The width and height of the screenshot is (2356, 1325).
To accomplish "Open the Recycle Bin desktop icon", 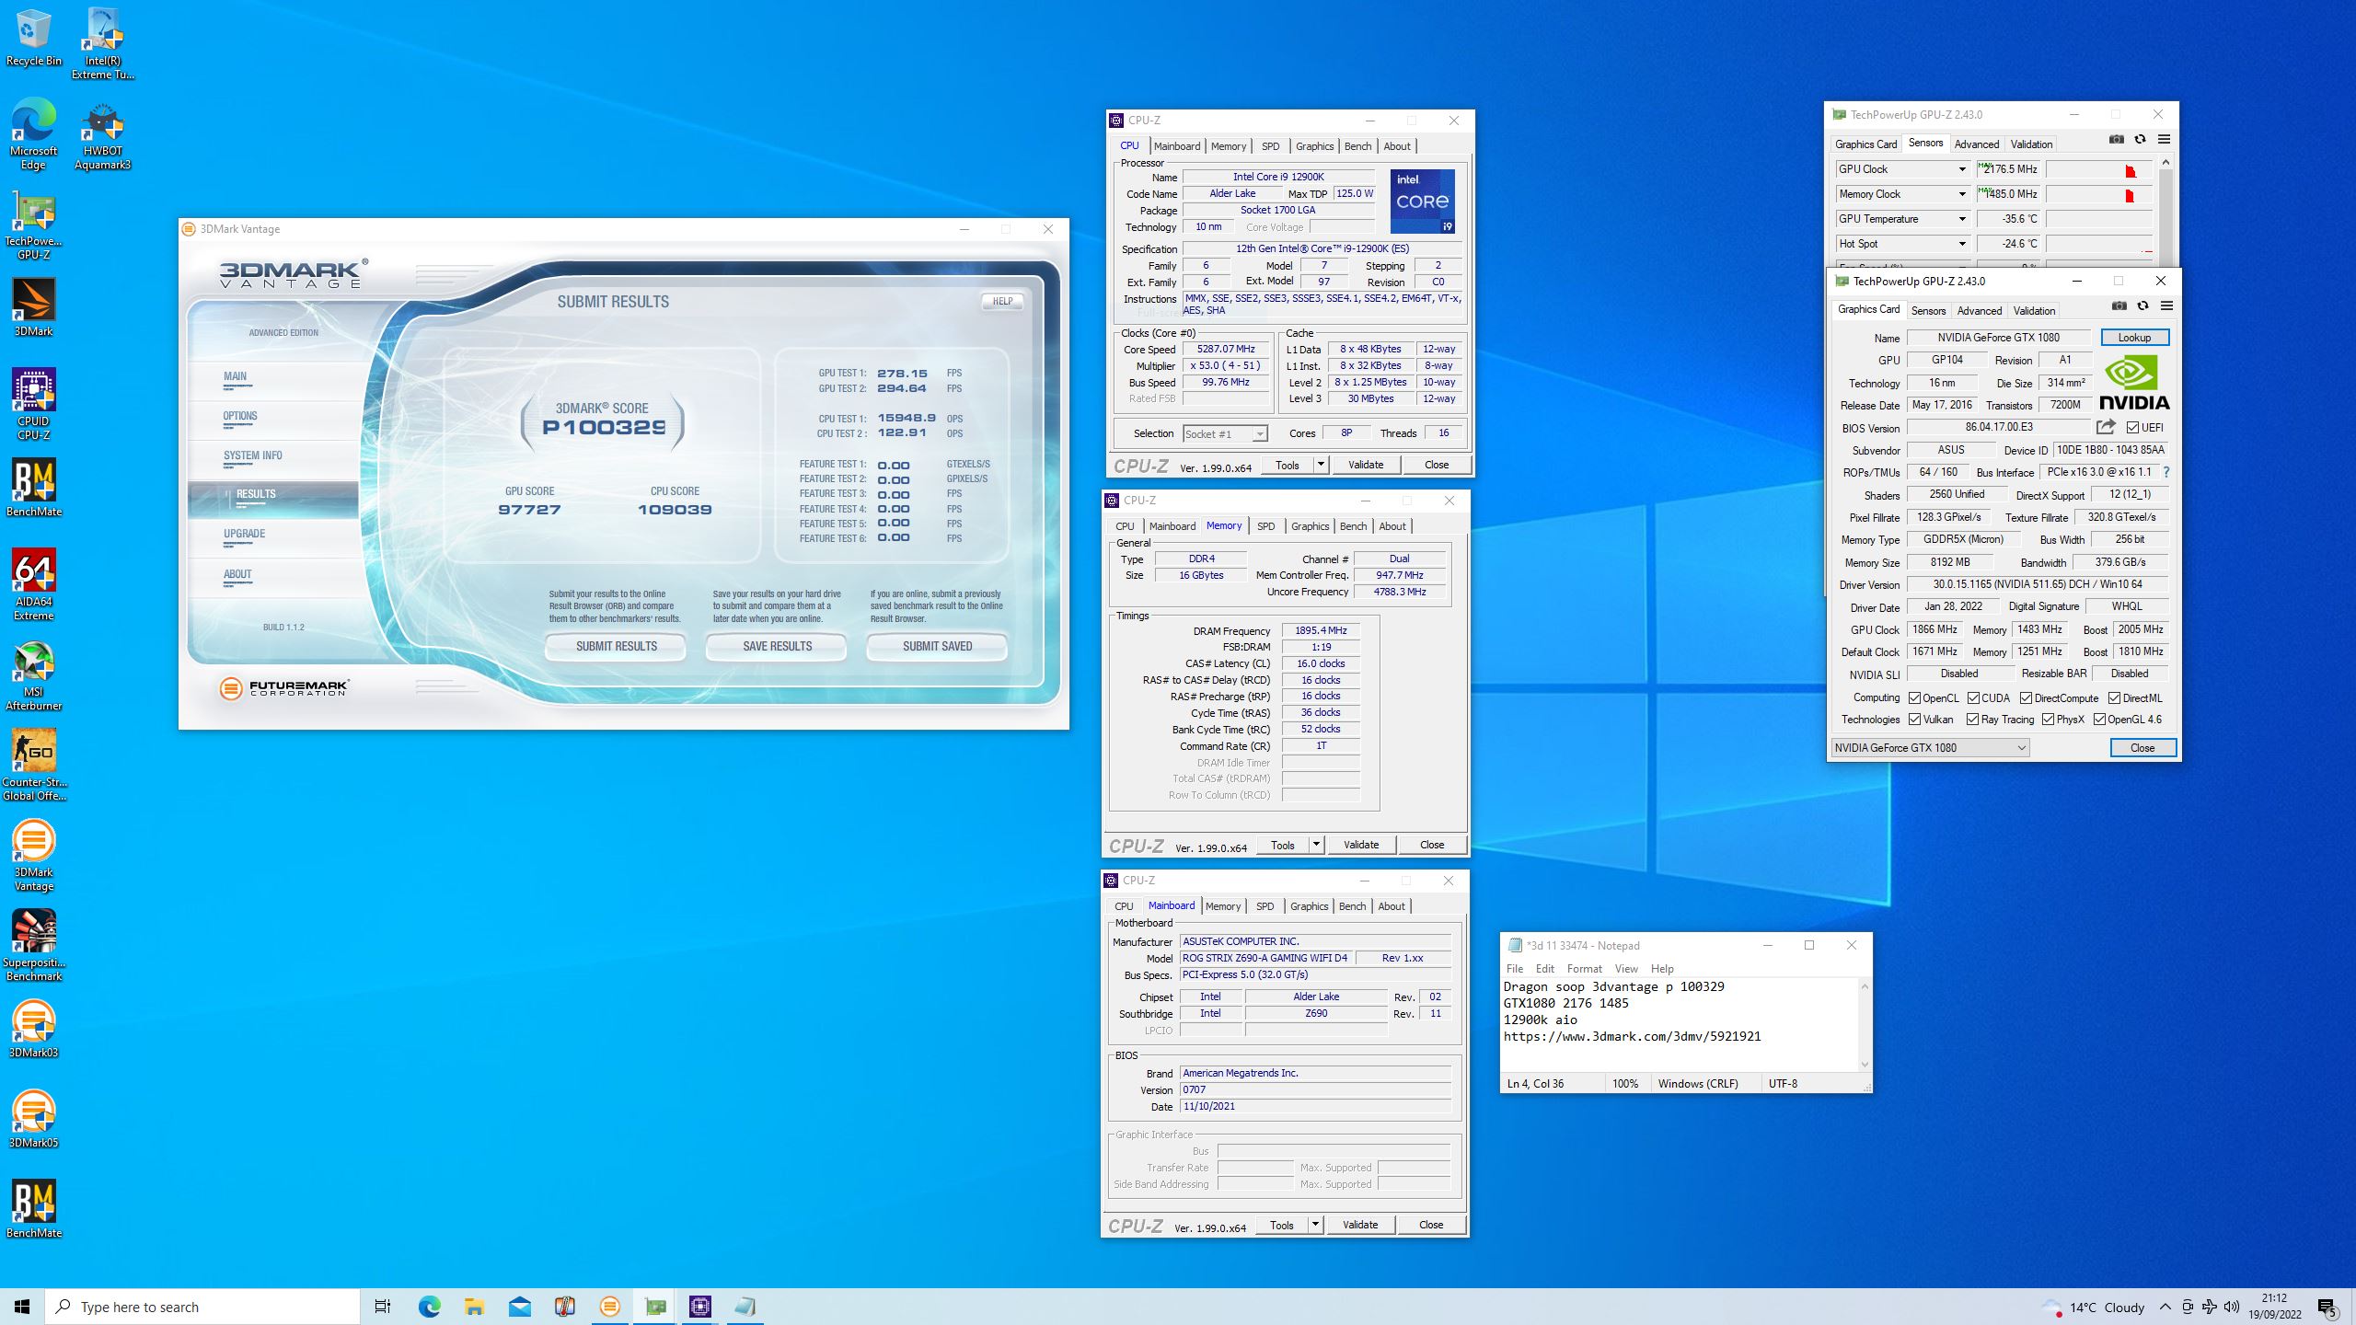I will (x=34, y=38).
